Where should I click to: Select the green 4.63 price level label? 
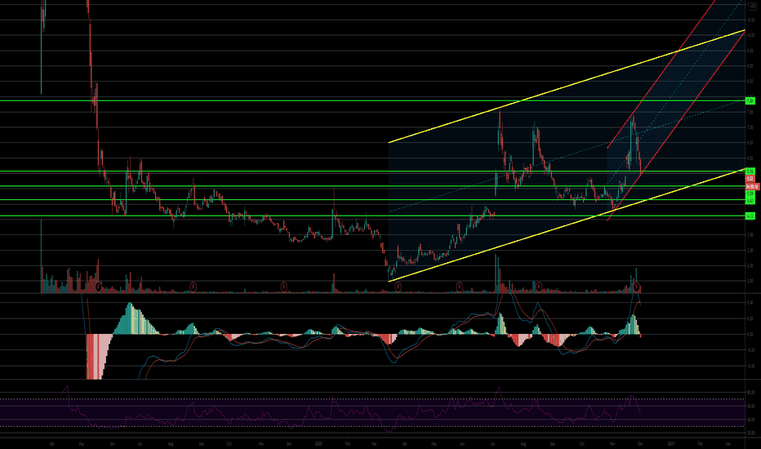[x=750, y=201]
